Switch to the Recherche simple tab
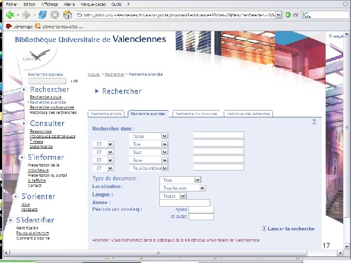351x263 pixels. (106, 113)
